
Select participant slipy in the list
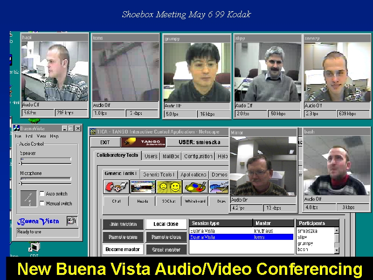(x=302, y=237)
